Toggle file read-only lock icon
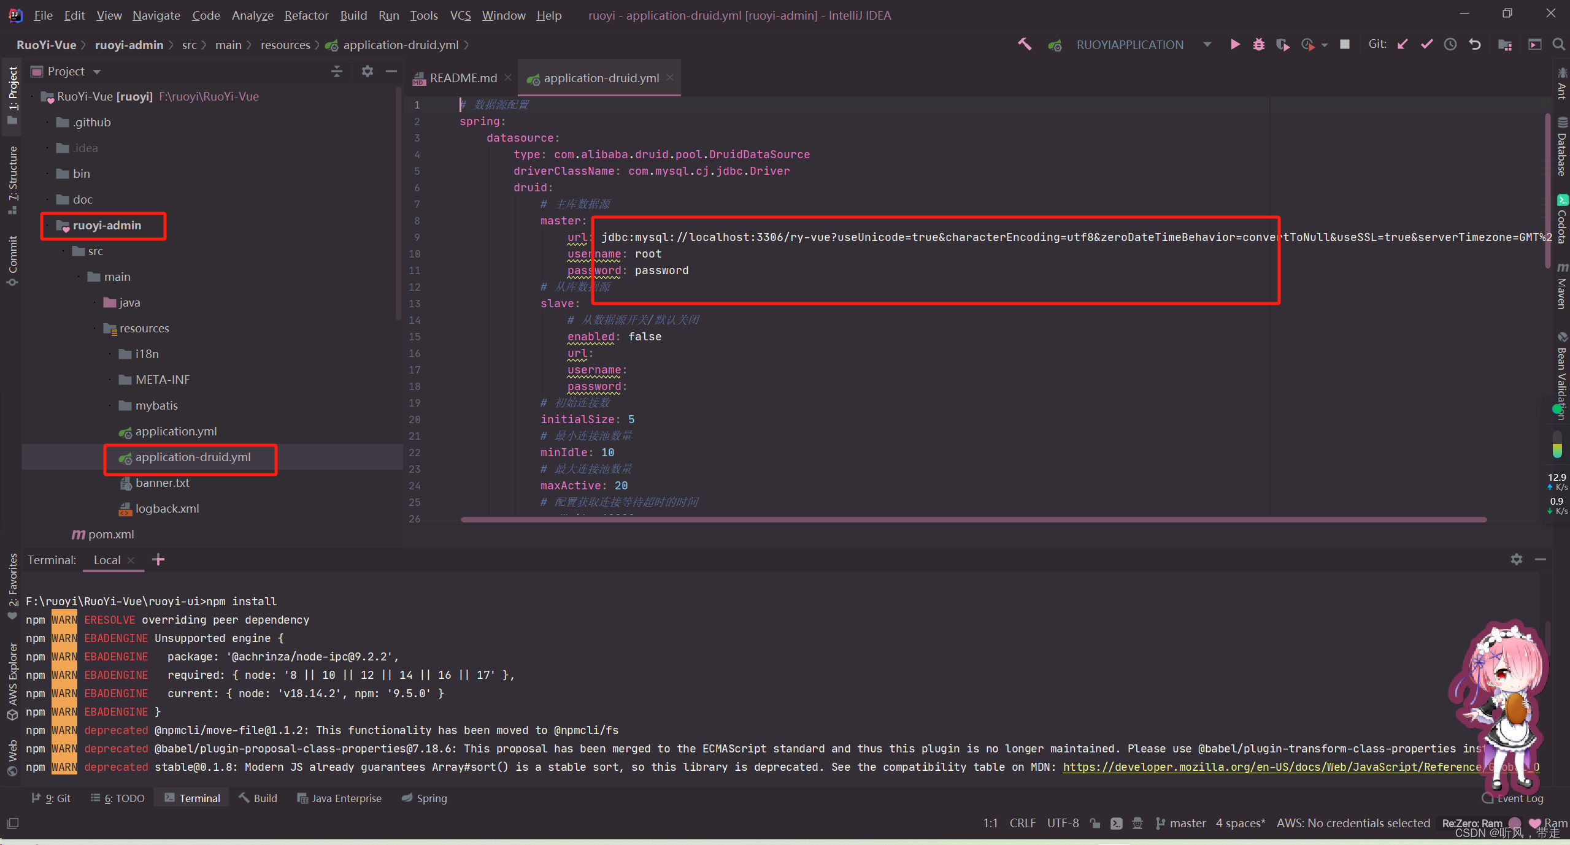The image size is (1570, 845). click(1095, 823)
